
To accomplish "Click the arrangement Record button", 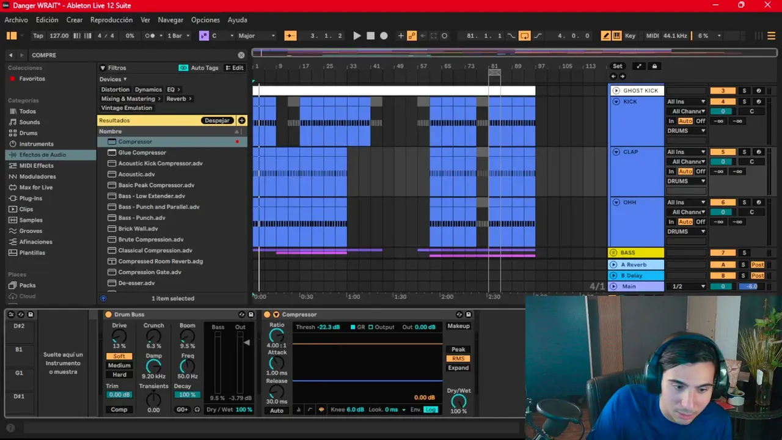I will [384, 36].
